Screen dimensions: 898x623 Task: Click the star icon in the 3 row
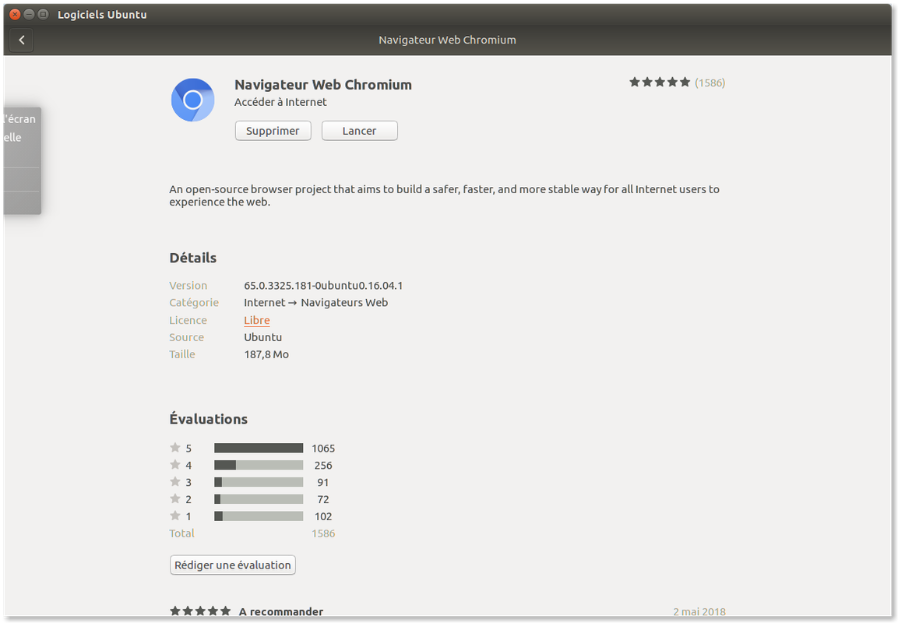175,482
